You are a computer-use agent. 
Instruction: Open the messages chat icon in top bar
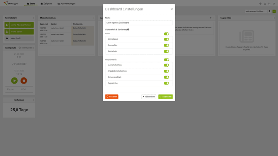270,3
